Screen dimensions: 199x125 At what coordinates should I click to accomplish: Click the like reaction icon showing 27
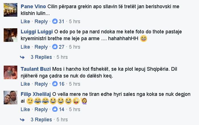(55, 47)
